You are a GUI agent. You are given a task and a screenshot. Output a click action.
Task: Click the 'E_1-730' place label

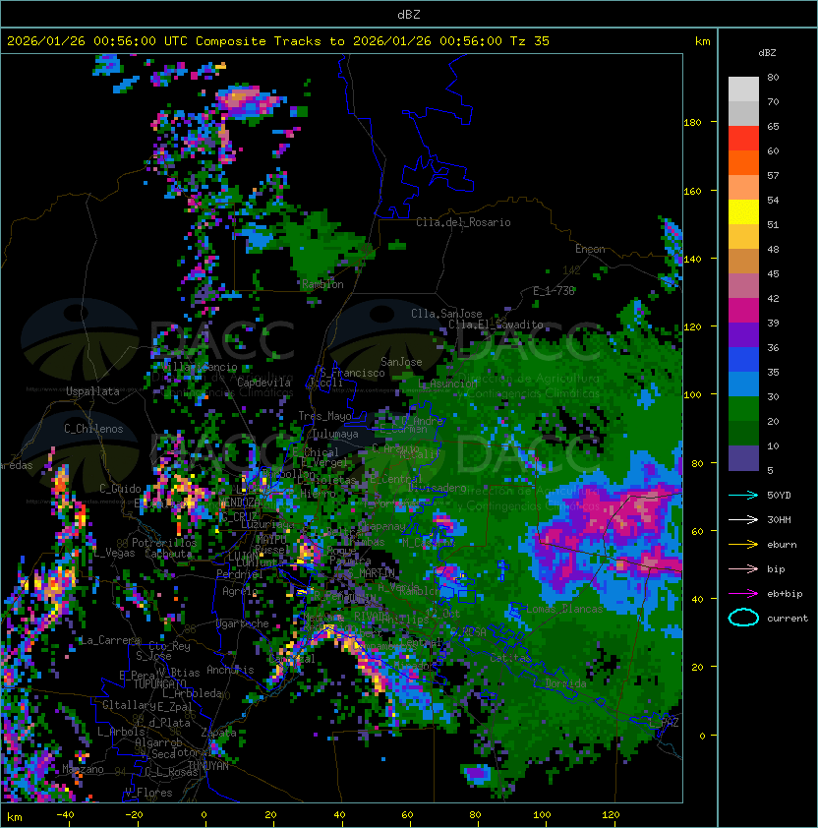(554, 291)
